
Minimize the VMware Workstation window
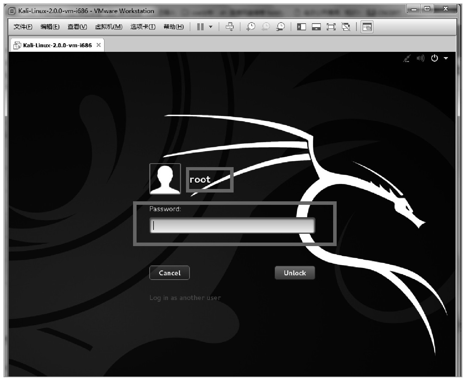pos(413,9)
